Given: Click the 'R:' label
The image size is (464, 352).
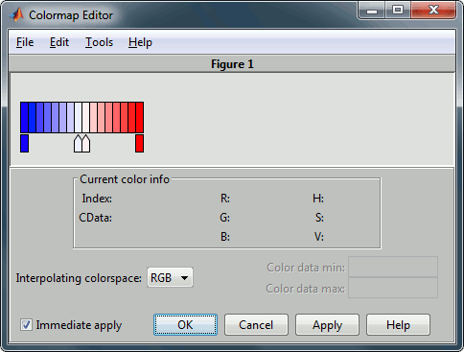Looking at the screenshot, I should pos(225,199).
